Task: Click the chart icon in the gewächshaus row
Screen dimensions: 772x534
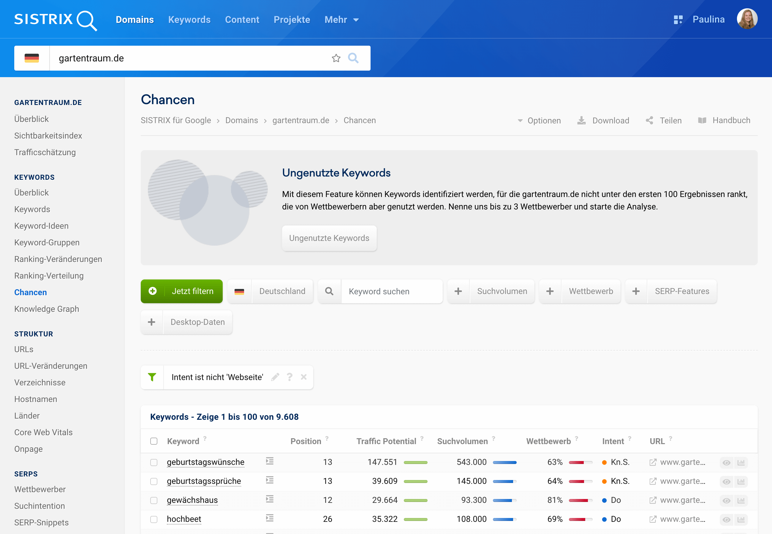Action: pyautogui.click(x=741, y=500)
